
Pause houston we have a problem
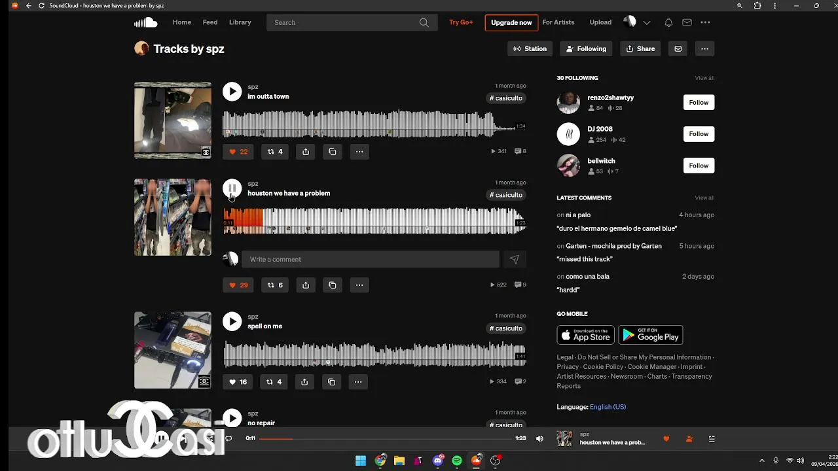pos(232,188)
